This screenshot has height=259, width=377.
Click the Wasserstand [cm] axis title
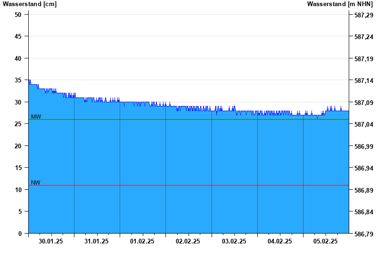click(x=30, y=4)
